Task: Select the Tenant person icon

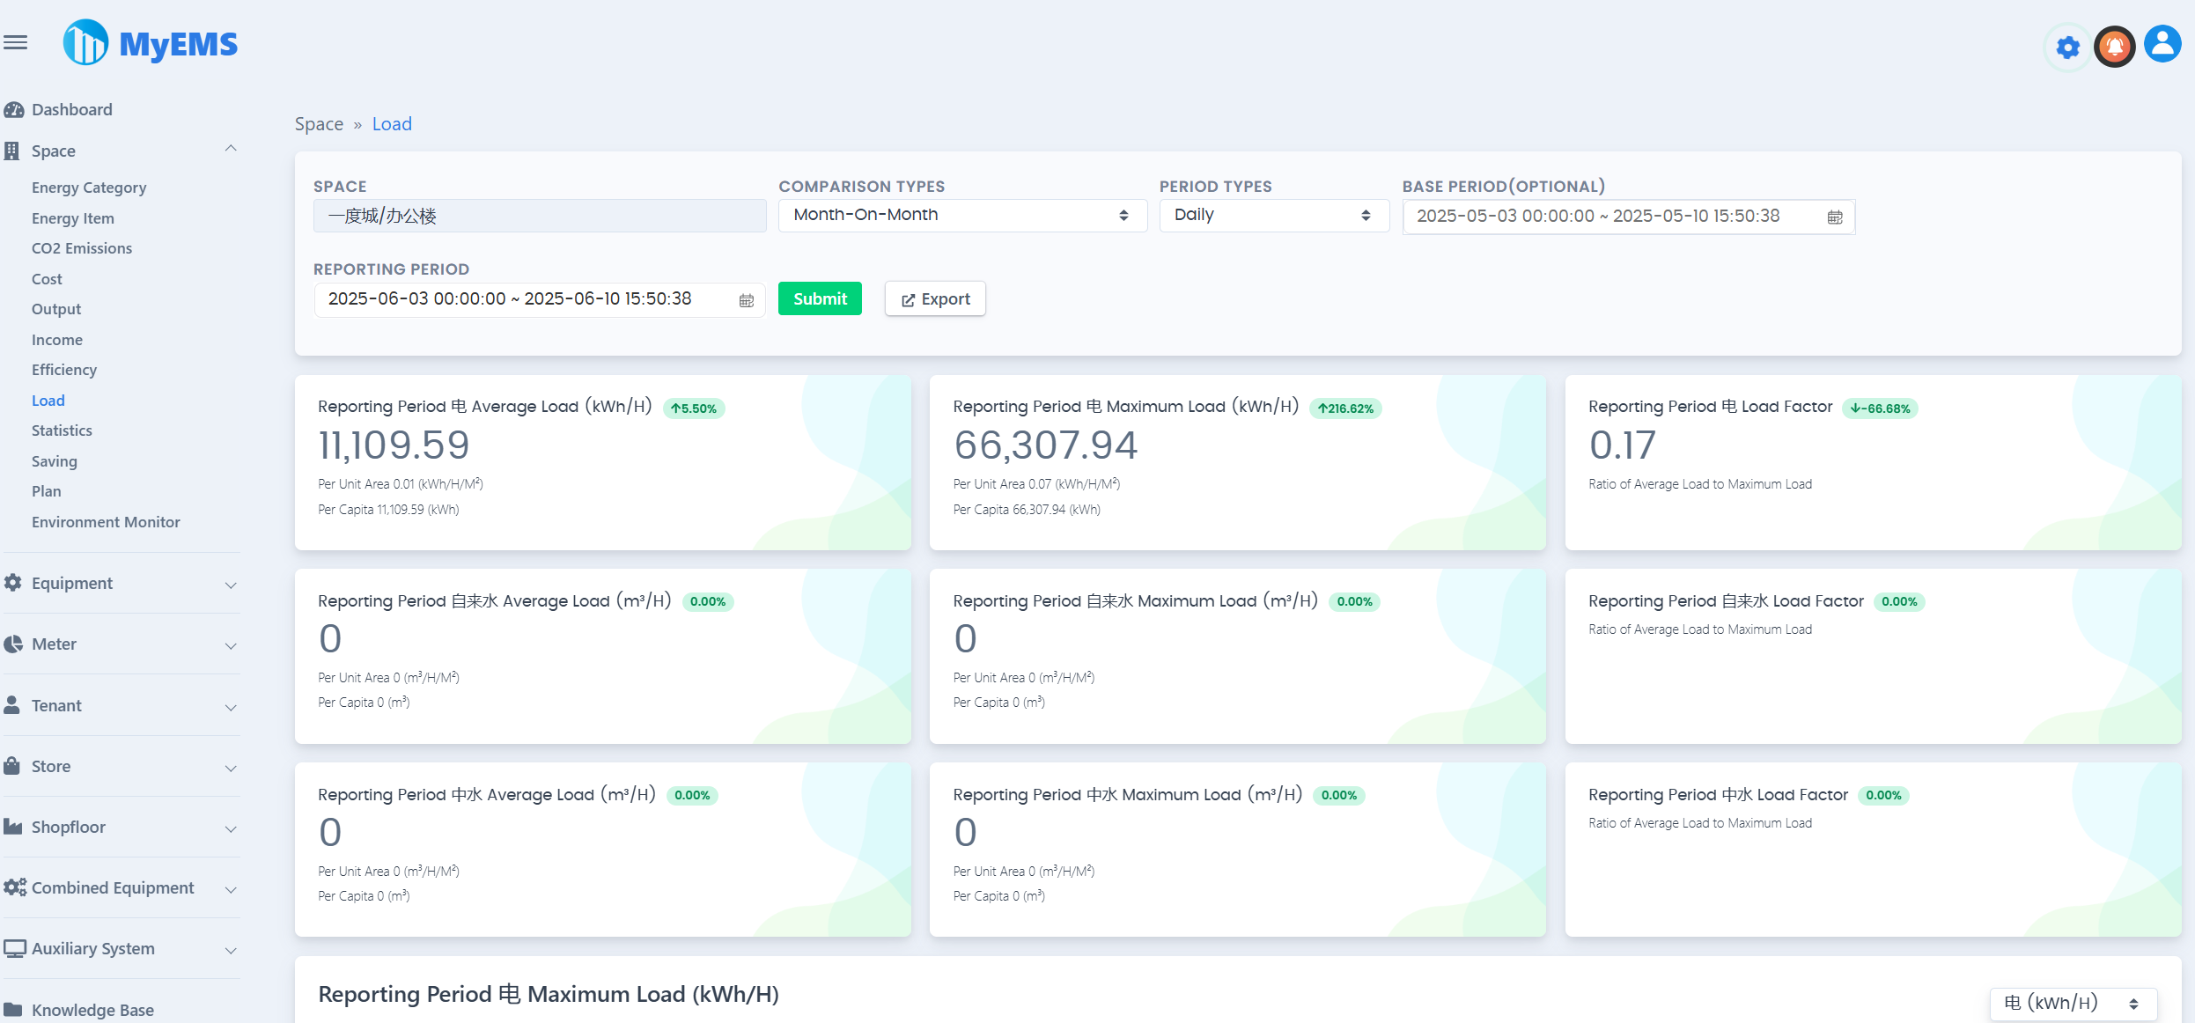Action: click(x=14, y=704)
